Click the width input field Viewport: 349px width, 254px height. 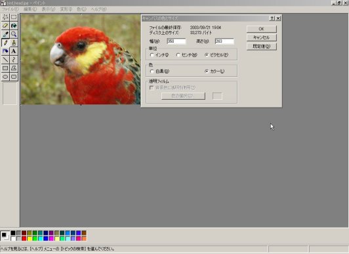coord(176,41)
